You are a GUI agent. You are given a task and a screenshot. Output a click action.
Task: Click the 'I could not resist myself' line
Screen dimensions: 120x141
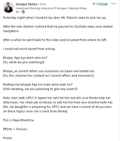[x=29, y=49]
